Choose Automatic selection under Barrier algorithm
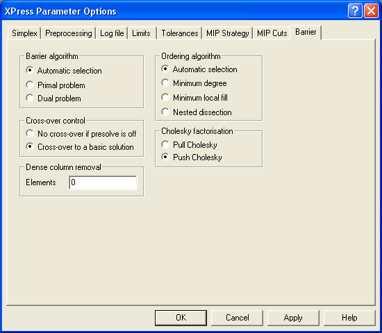Image resolution: width=382 pixels, height=333 pixels. 64,71
